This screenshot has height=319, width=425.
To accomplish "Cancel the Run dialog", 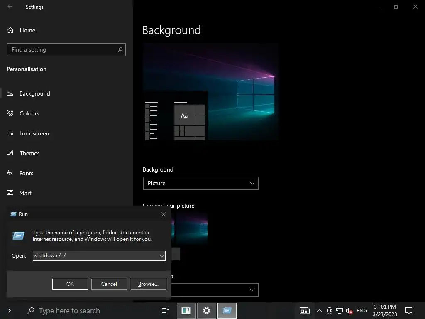I will coord(109,284).
